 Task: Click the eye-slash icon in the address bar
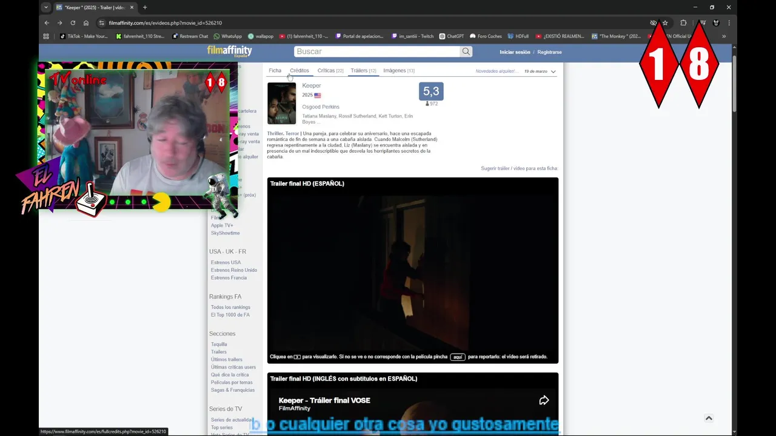click(654, 23)
